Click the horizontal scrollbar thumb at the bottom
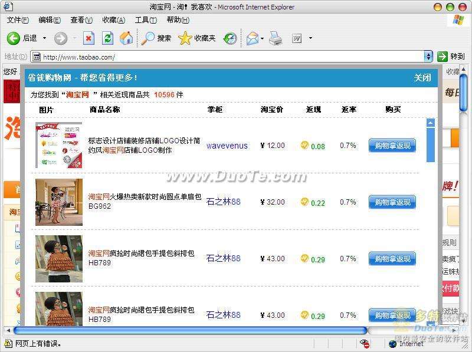The image size is (472, 352). point(190,330)
